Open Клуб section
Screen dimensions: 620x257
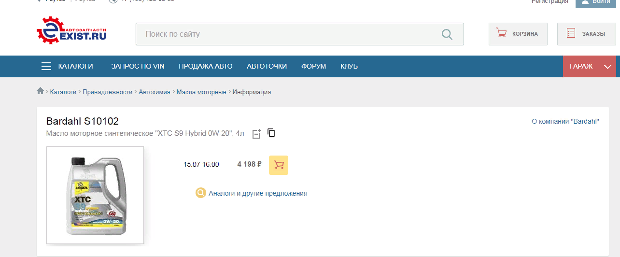click(x=349, y=66)
